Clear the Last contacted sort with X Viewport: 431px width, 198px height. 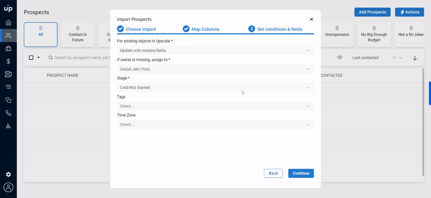pos(394,58)
